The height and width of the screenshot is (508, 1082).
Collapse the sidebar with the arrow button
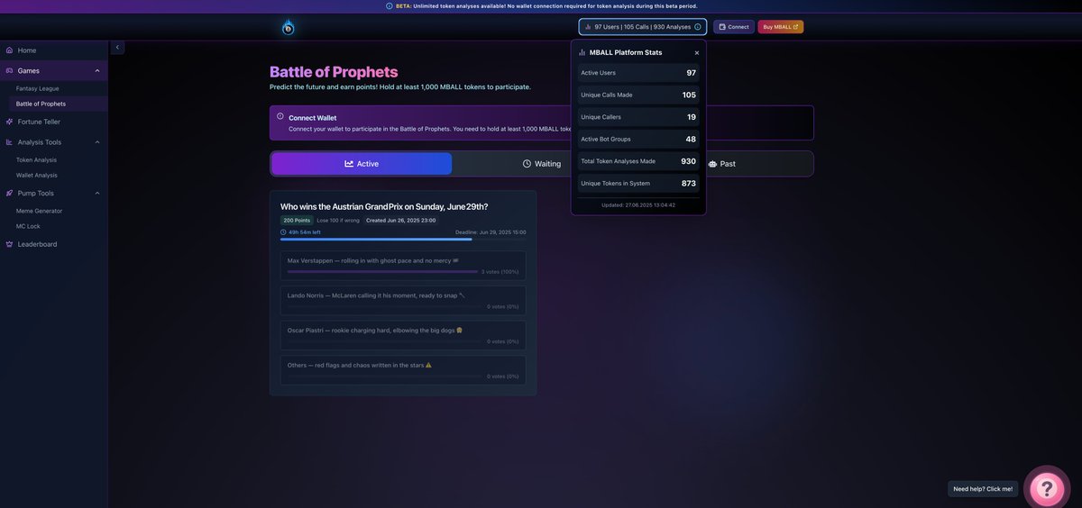[117, 47]
